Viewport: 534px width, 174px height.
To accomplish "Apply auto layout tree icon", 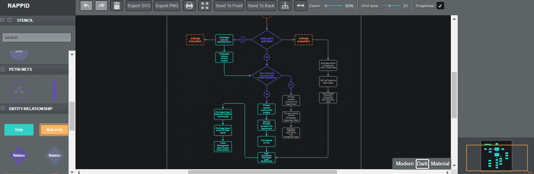I will tap(285, 6).
